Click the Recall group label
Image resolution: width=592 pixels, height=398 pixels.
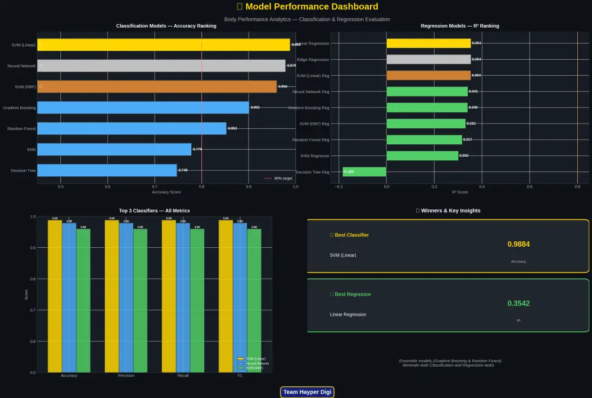(183, 376)
